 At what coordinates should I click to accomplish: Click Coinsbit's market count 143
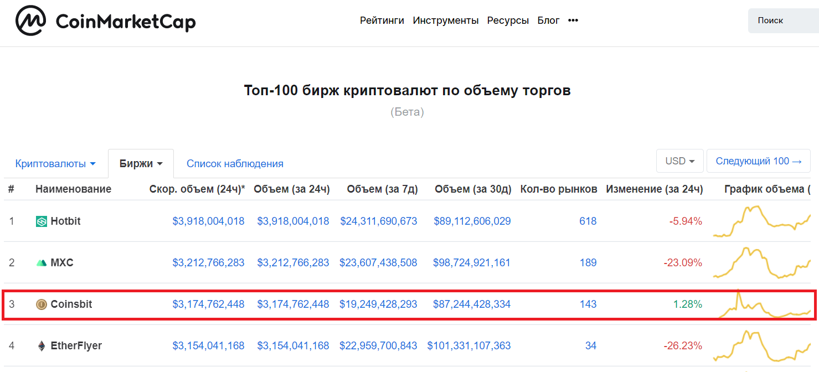pos(588,304)
